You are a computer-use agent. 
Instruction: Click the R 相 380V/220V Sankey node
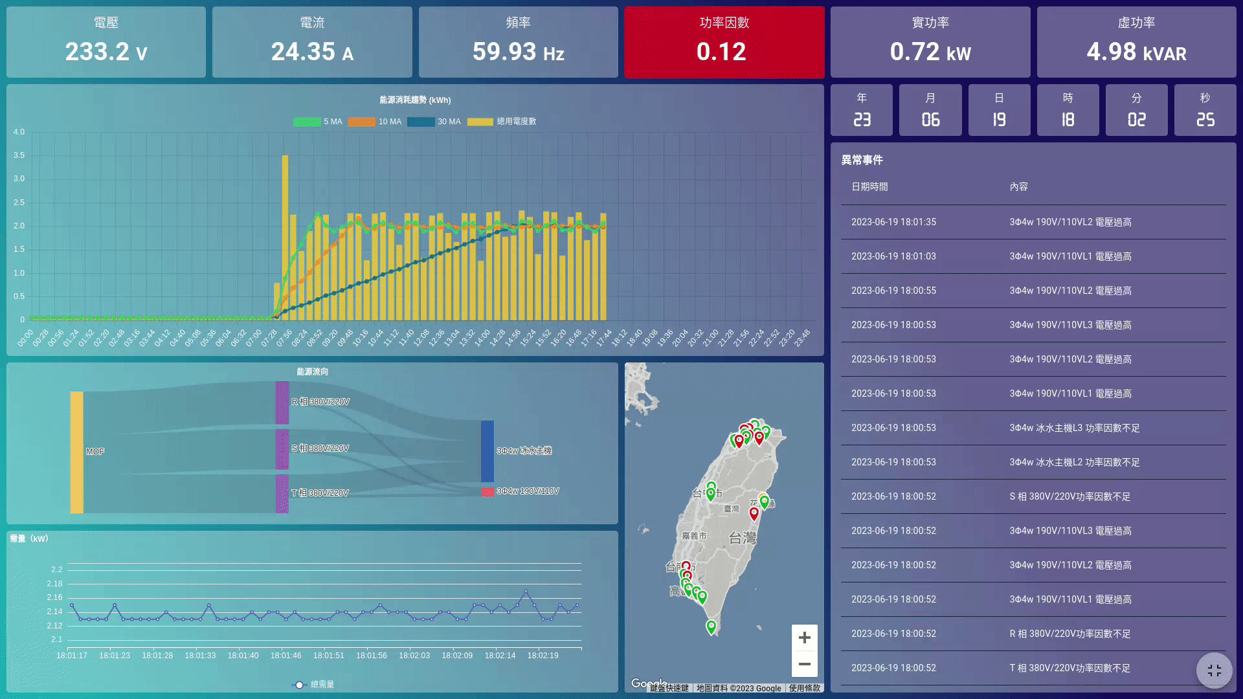pos(282,403)
